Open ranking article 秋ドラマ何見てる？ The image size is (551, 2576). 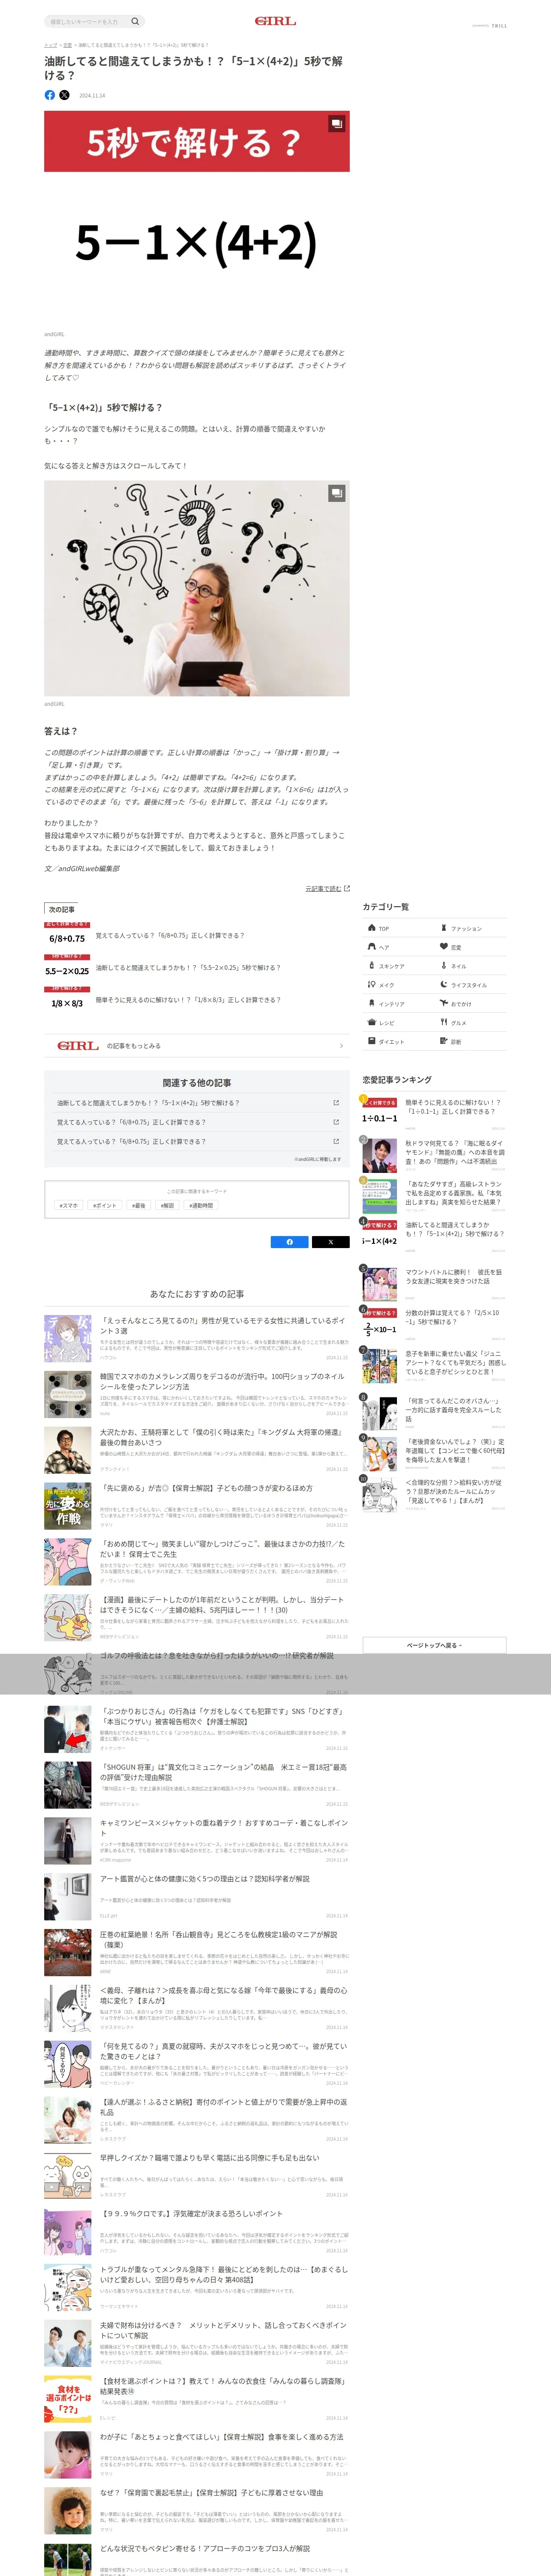click(x=454, y=1152)
